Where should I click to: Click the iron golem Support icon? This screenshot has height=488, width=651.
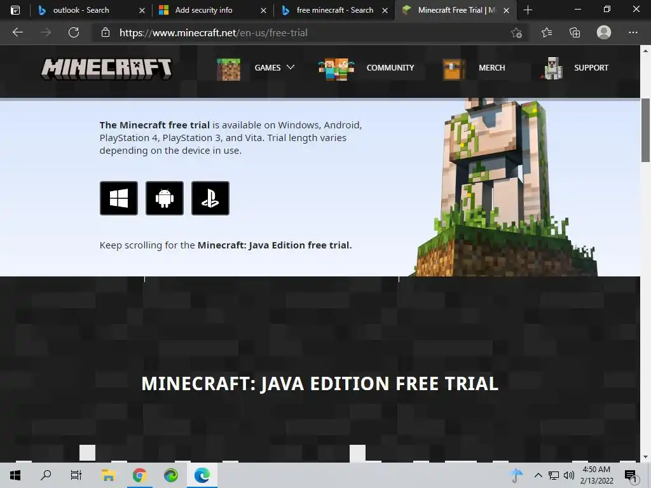coord(552,69)
